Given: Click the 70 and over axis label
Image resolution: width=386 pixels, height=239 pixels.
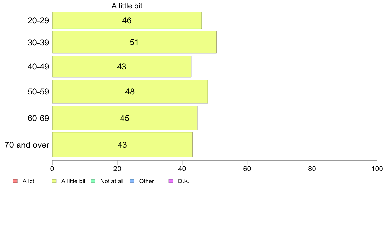Looking at the screenshot, I should [x=27, y=145].
